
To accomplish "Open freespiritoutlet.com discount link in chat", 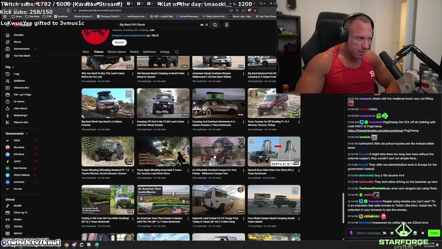I will (375, 131).
